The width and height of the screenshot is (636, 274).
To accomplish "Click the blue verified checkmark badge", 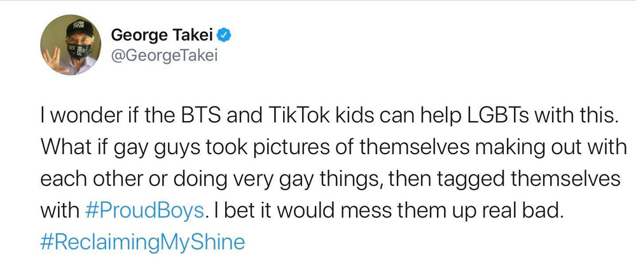I will tap(225, 34).
